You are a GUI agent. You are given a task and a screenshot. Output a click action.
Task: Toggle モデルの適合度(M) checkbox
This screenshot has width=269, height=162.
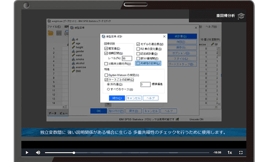[x=138, y=44]
